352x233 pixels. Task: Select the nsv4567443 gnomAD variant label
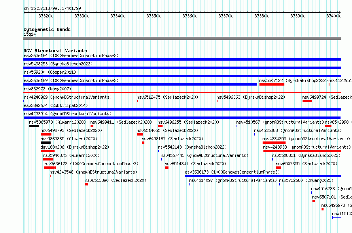coord(204,155)
